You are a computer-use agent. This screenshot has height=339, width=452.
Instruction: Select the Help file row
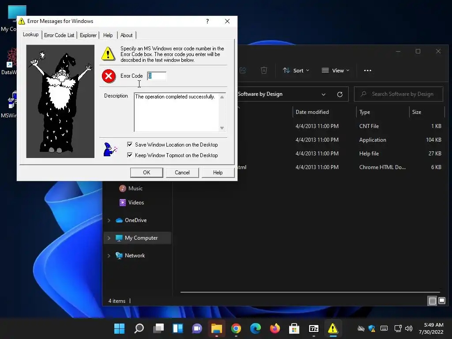click(340, 153)
